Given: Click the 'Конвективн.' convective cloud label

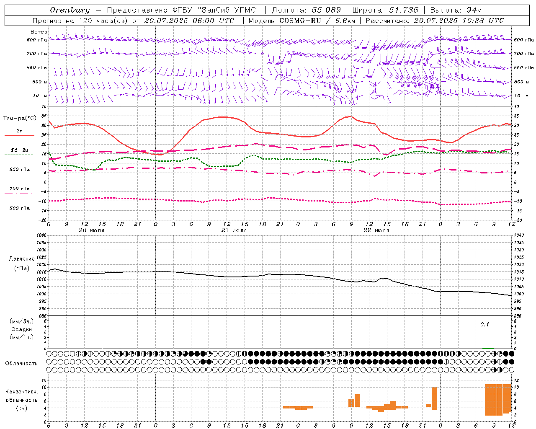Looking at the screenshot, I should pos(22,392).
